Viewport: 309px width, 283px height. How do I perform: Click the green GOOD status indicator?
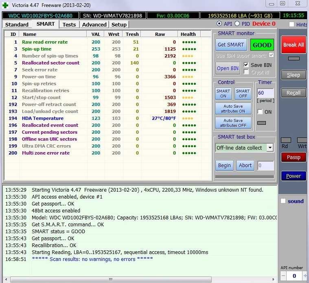[x=262, y=45]
